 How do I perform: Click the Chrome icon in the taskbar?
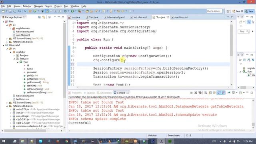67,141
